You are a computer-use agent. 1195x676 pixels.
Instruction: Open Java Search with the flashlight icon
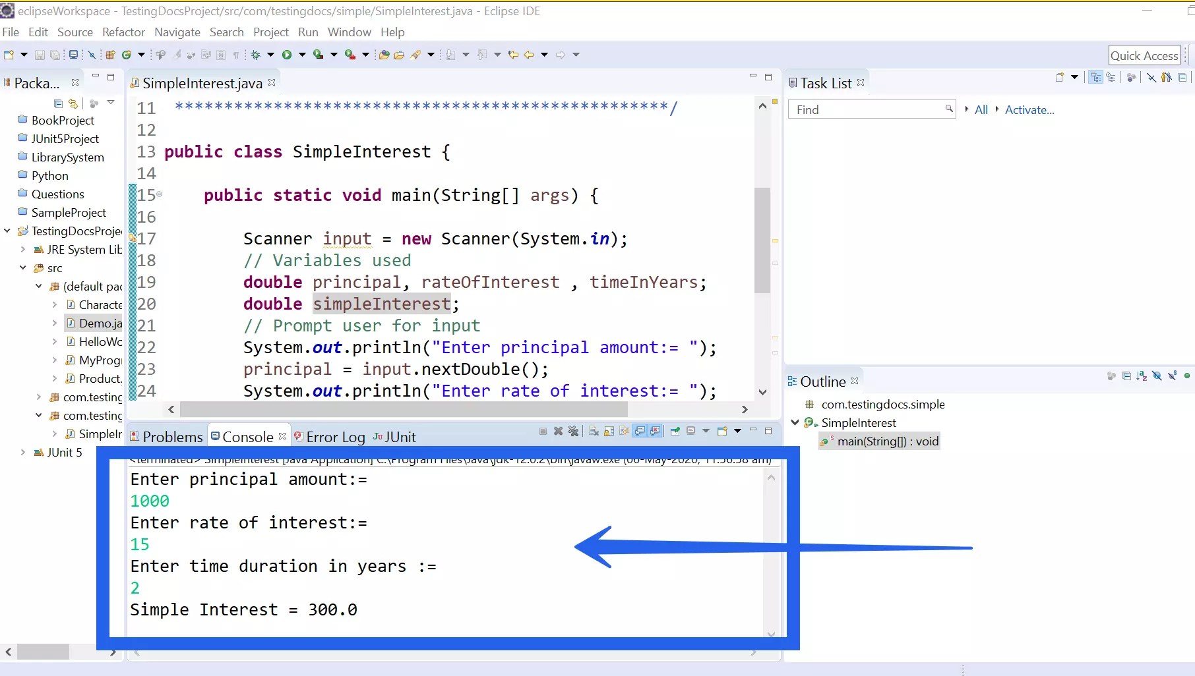point(416,55)
